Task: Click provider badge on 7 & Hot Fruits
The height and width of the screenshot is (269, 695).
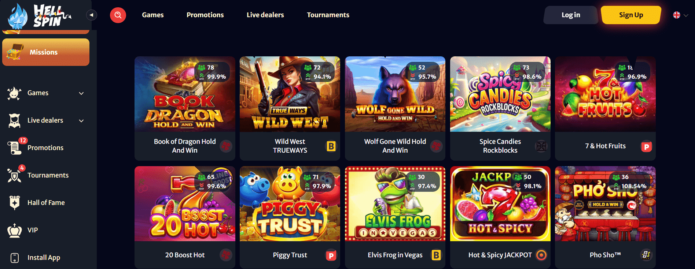Action: (647, 147)
